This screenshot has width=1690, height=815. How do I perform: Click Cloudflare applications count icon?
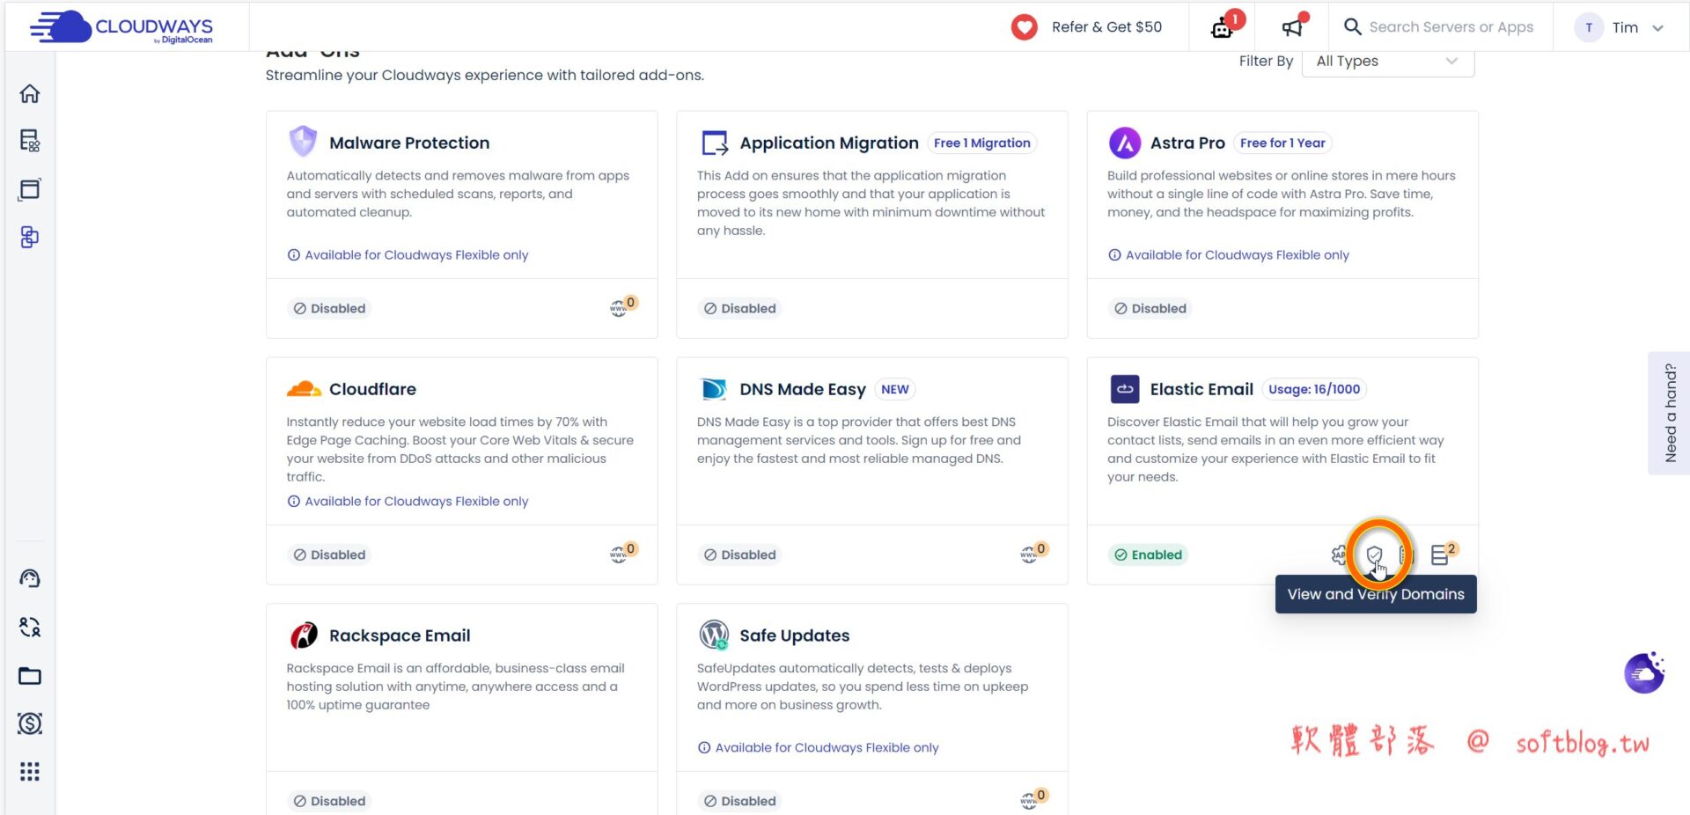click(x=621, y=554)
